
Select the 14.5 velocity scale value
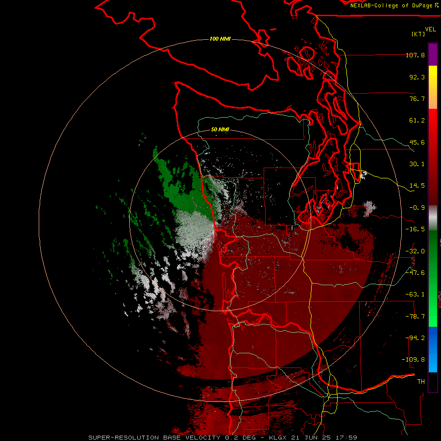coord(417,186)
